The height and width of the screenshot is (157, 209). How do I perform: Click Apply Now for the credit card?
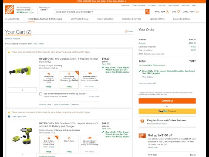click(x=153, y=147)
